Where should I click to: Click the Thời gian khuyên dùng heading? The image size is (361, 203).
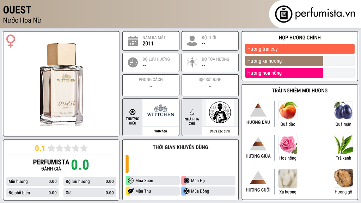(x=180, y=147)
